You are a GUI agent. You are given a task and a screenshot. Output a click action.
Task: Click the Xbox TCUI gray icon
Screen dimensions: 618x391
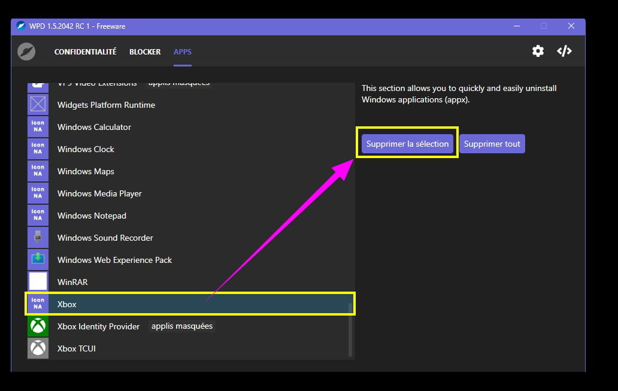click(x=38, y=348)
